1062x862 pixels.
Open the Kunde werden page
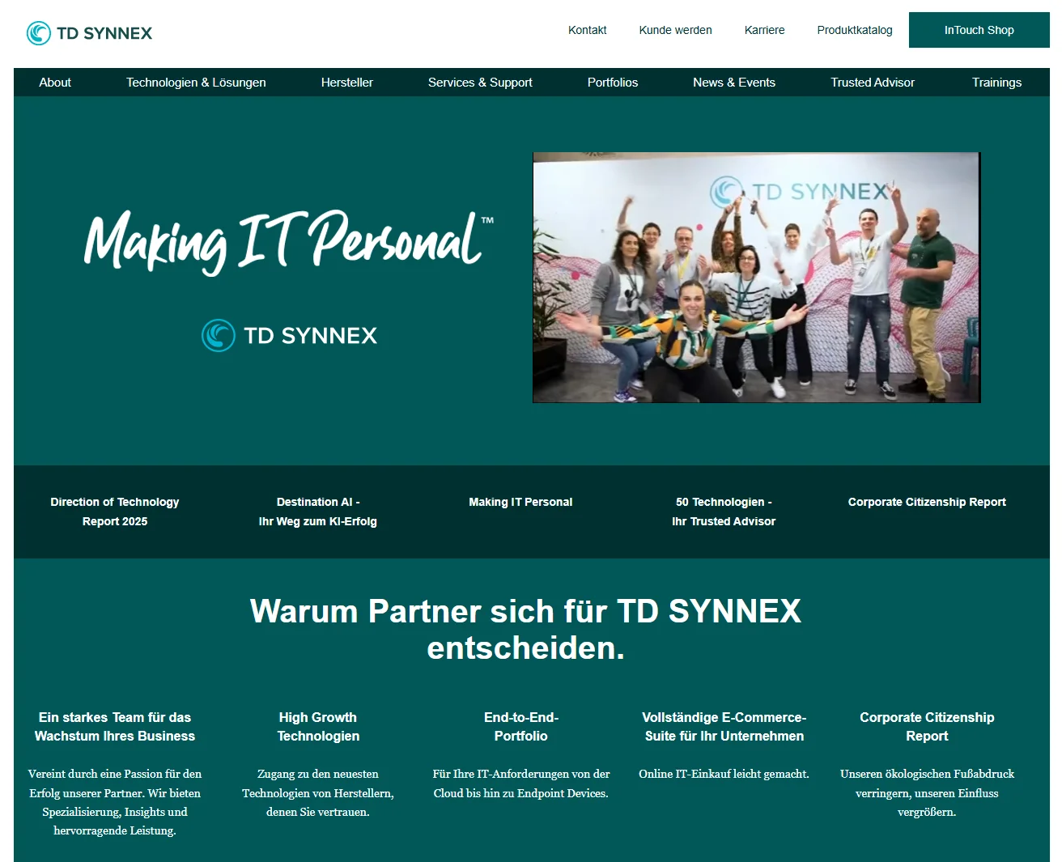point(675,30)
